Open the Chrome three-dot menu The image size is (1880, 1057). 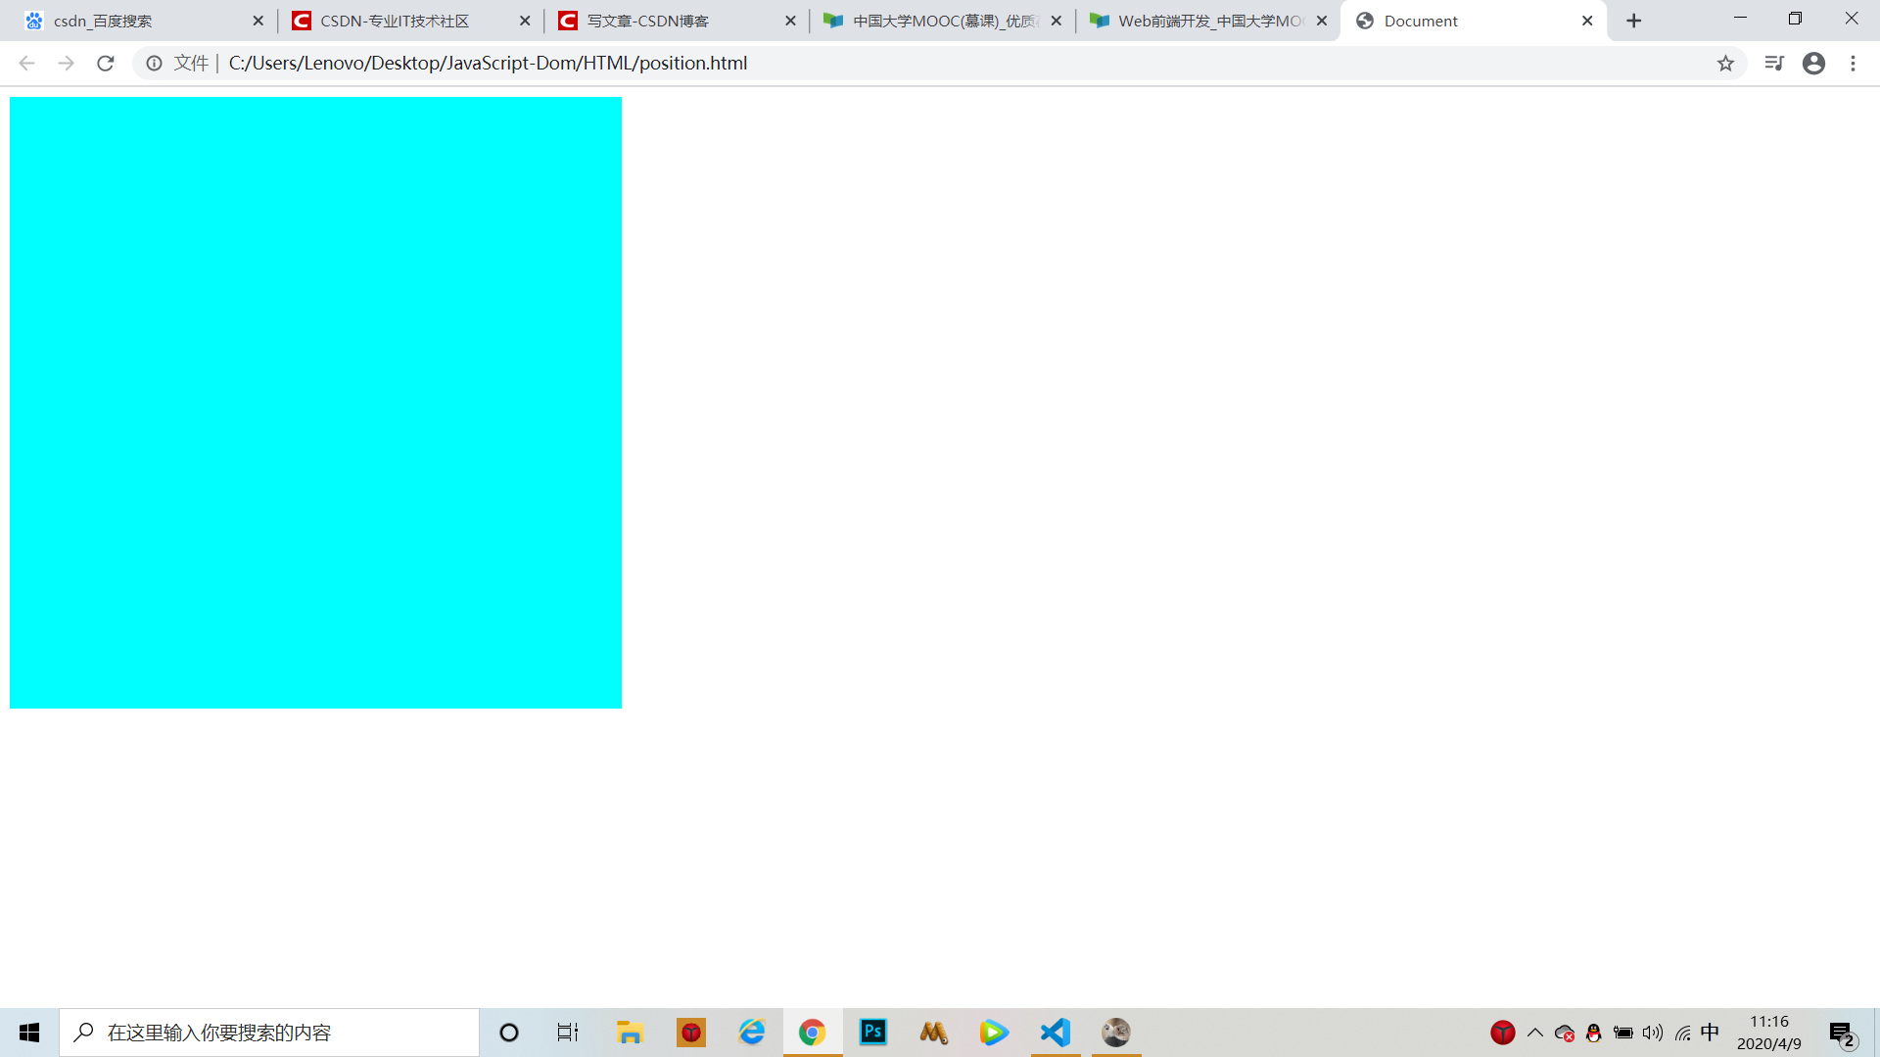[x=1853, y=64]
